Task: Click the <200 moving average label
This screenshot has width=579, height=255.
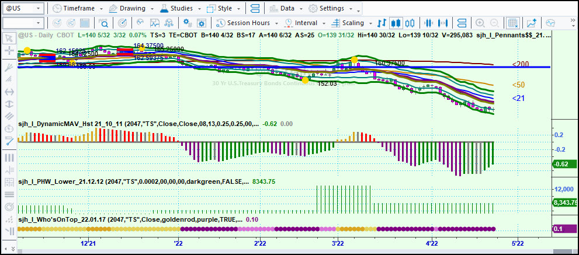Action: coord(521,64)
